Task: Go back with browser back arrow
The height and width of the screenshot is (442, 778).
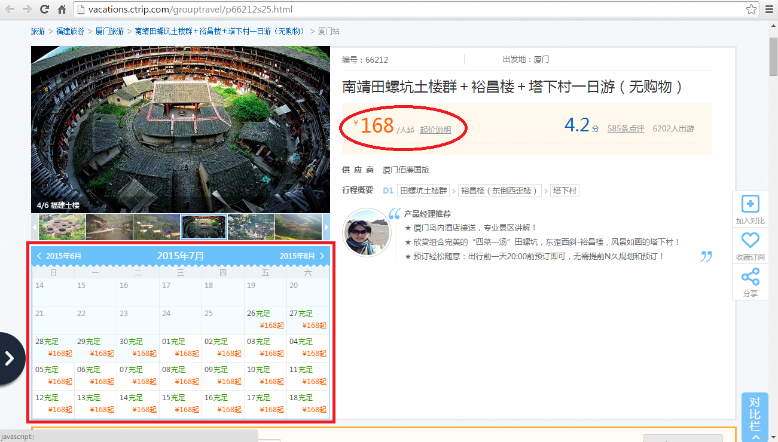Action: click(10, 9)
